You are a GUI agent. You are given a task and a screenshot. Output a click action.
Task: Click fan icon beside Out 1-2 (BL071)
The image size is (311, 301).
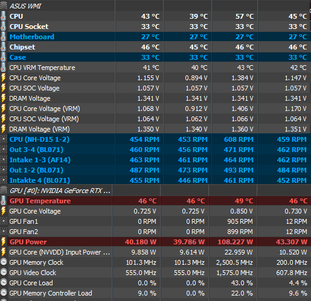[4, 170]
